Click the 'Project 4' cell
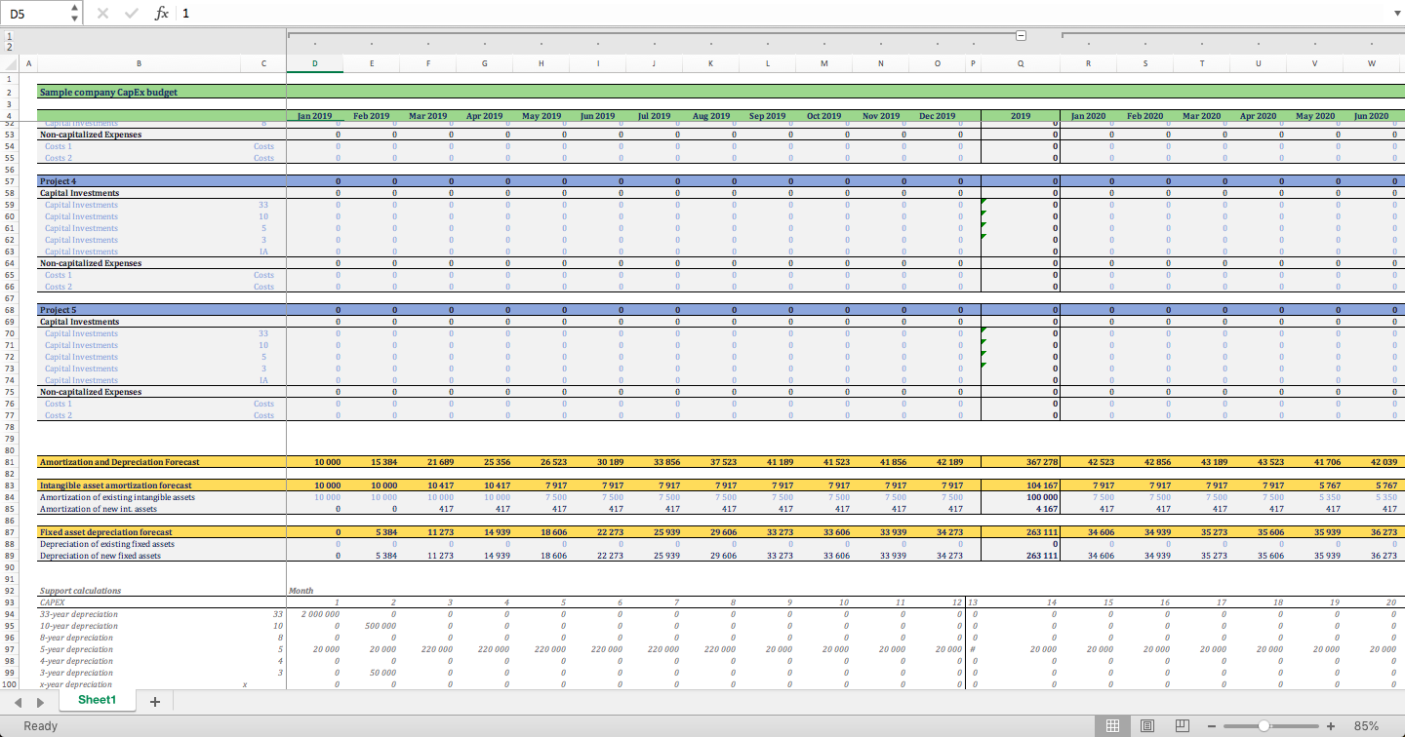The image size is (1405, 737). point(139,181)
